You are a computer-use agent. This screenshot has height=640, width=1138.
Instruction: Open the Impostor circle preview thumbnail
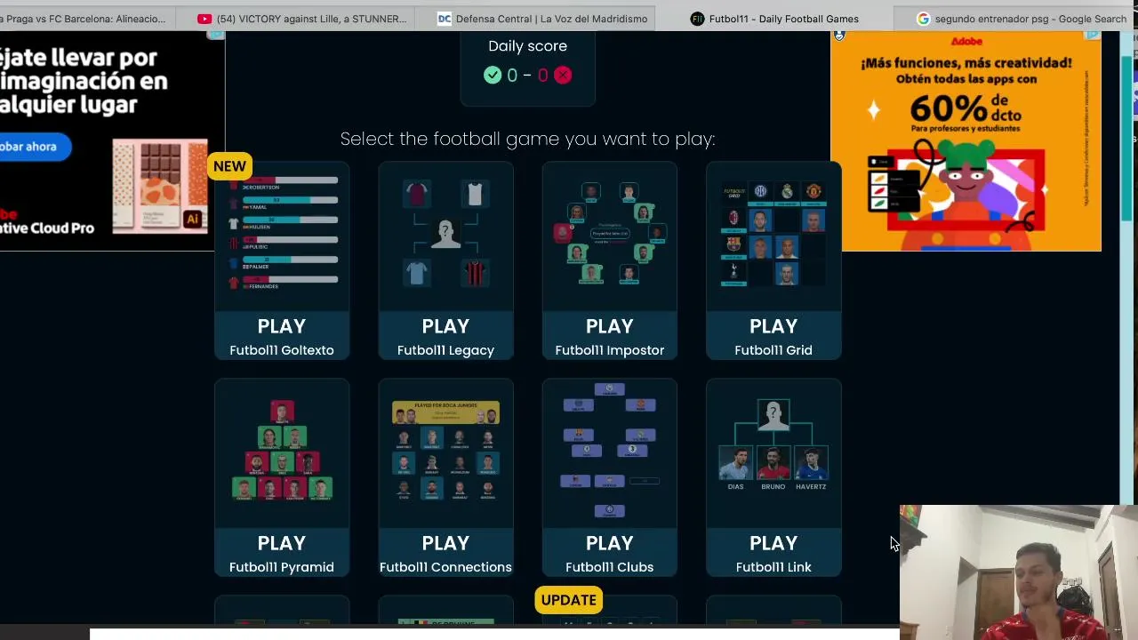click(610, 236)
